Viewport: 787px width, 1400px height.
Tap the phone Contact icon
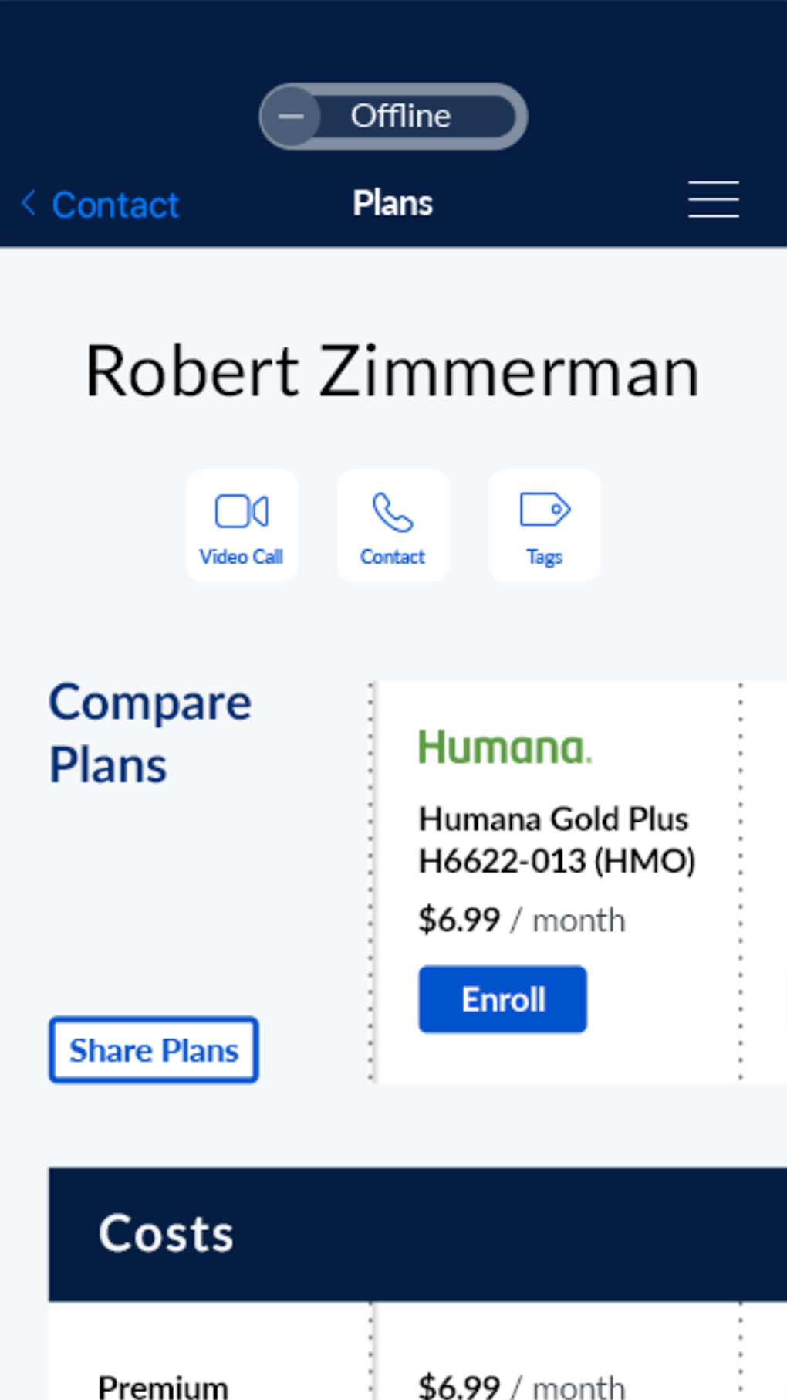pyautogui.click(x=393, y=513)
